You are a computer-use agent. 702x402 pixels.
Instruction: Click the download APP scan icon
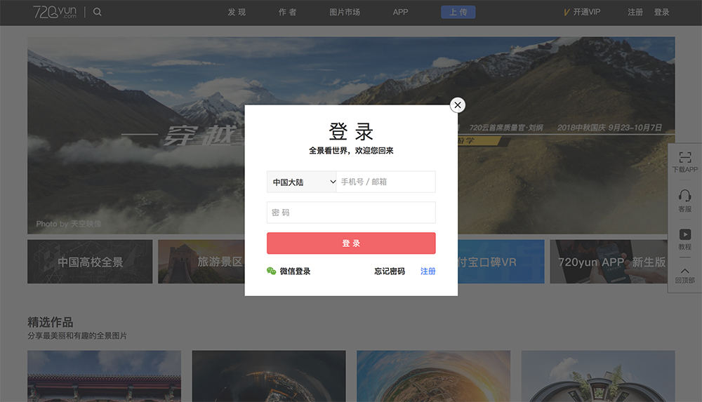684,157
